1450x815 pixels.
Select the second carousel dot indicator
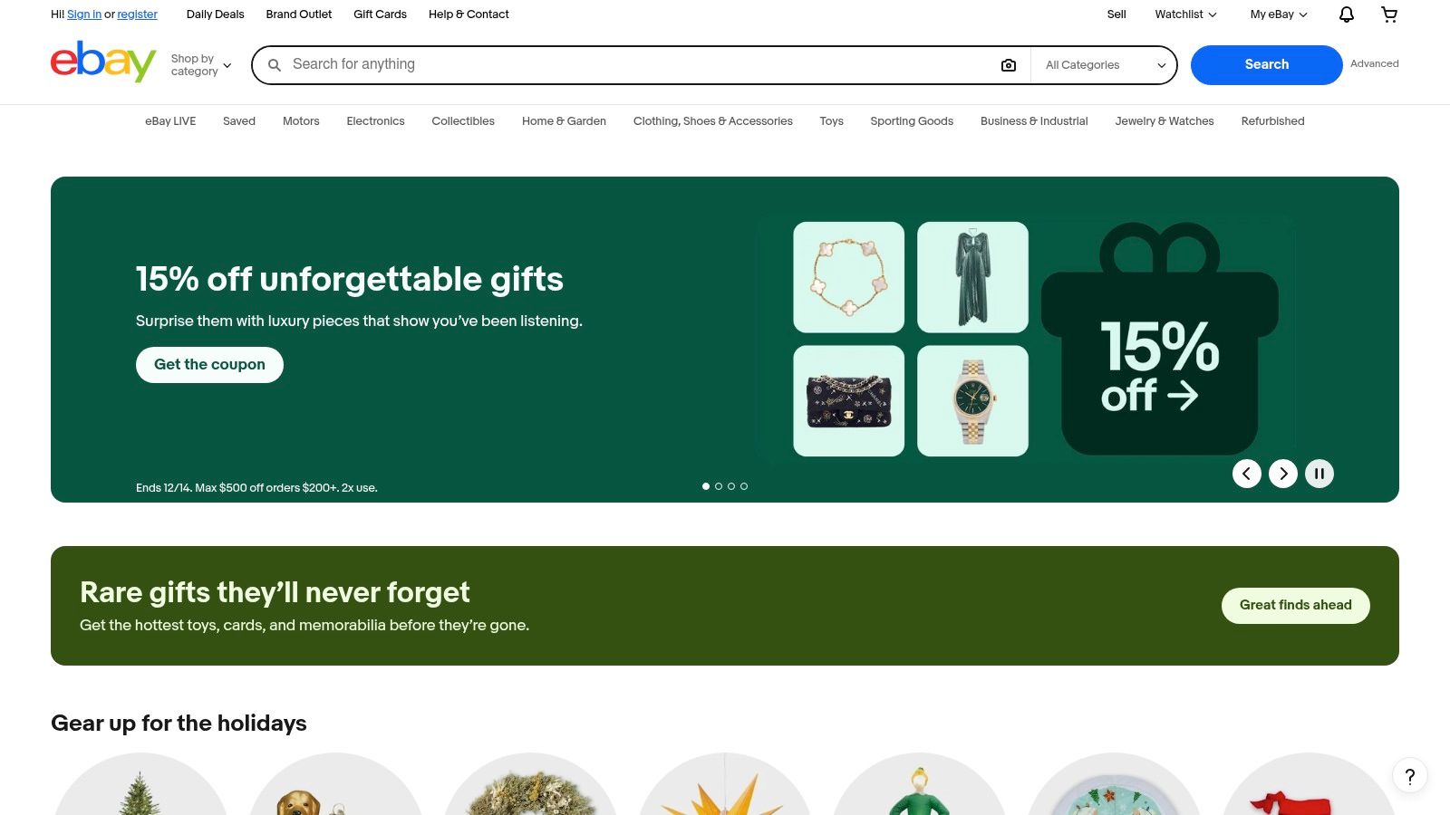click(x=719, y=486)
